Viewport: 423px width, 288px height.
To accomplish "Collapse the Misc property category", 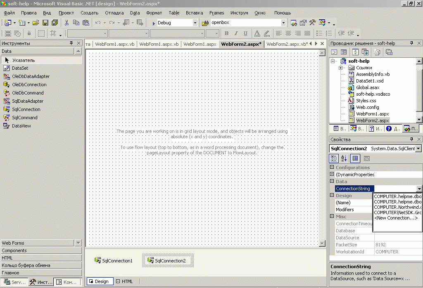I will [332, 216].
